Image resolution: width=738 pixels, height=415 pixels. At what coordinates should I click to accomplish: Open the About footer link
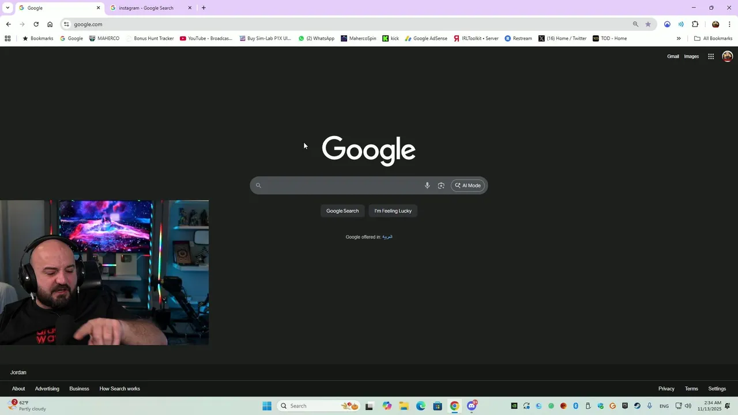coord(18,388)
